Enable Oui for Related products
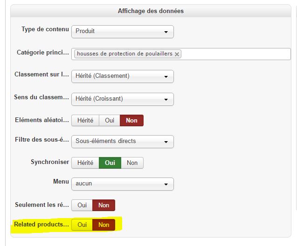This screenshot has height=246, width=297. tap(82, 225)
